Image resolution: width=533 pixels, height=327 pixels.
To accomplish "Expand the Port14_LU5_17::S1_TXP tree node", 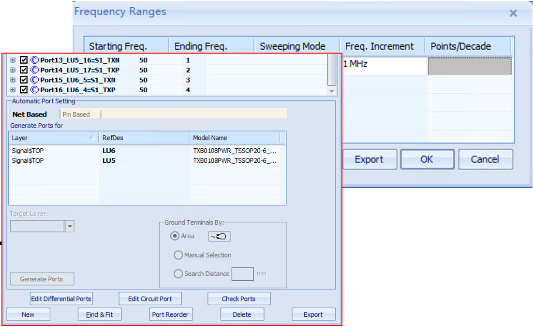I will (13, 70).
